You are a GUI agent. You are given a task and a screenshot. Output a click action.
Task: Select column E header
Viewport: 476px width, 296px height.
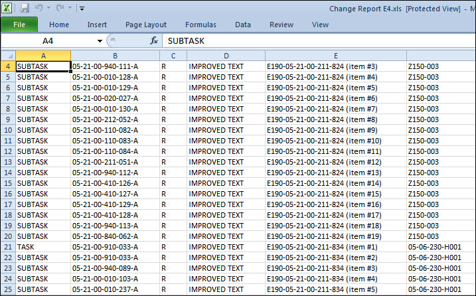(x=336, y=56)
